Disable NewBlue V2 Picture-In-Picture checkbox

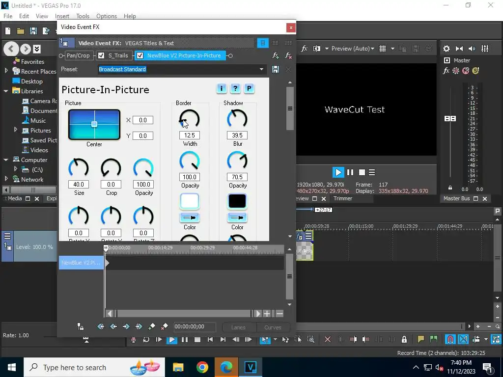click(140, 55)
